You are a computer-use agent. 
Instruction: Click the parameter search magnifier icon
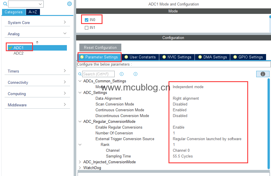click(80, 74)
